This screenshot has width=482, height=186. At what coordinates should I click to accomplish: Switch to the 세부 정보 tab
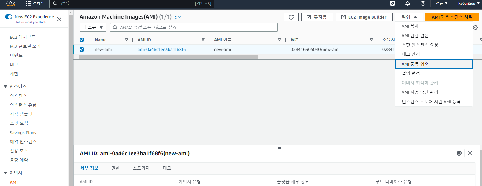(89, 168)
